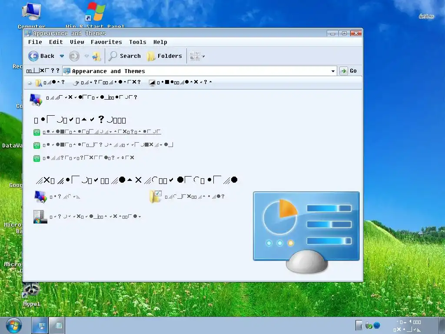This screenshot has width=445, height=334.
Task: Open the Taskbar and Start Menu icon
Action: (x=40, y=217)
